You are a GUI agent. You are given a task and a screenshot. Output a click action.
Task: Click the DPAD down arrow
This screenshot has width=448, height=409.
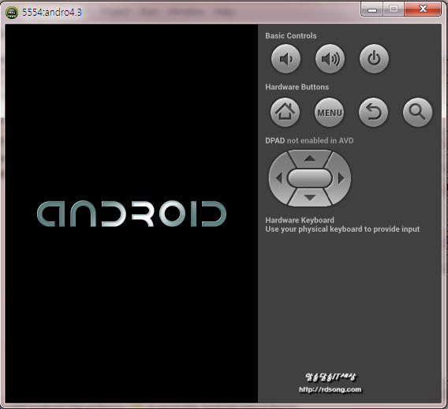pyautogui.click(x=310, y=198)
